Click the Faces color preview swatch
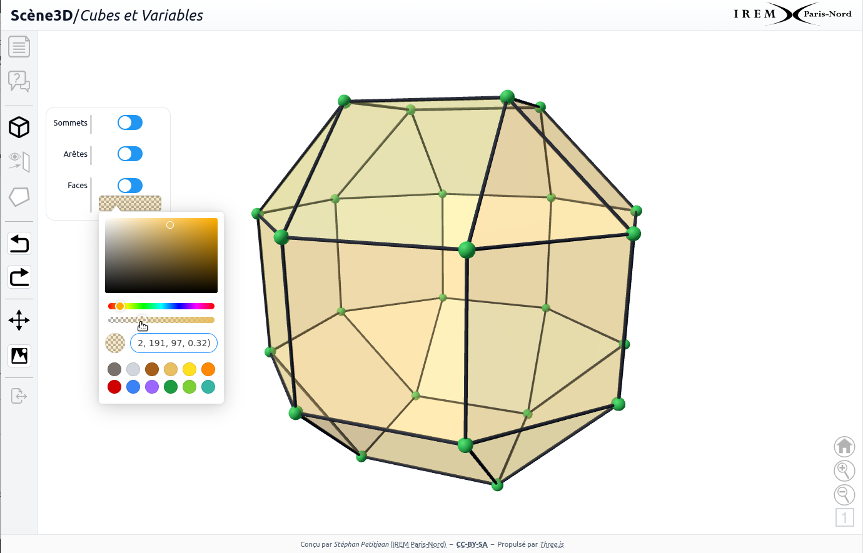 point(130,203)
